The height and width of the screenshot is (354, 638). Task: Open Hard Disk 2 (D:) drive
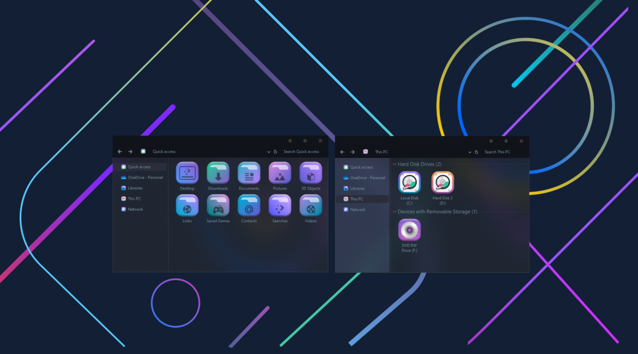[x=443, y=183]
